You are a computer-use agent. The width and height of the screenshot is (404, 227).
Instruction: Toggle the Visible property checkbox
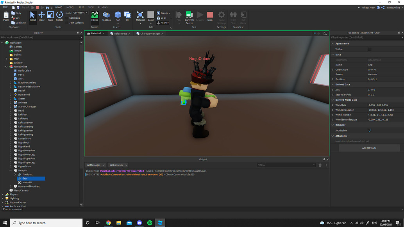[370, 49]
